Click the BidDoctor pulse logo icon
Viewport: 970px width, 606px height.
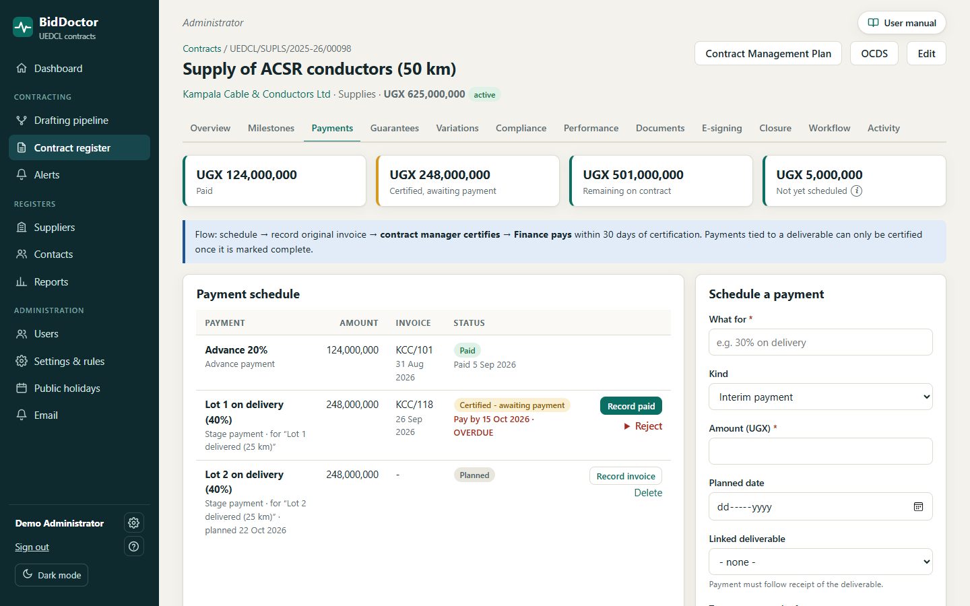[x=23, y=27]
